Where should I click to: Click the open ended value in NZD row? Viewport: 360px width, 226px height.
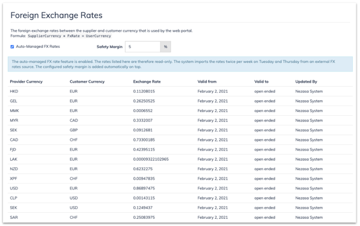coord(264,169)
